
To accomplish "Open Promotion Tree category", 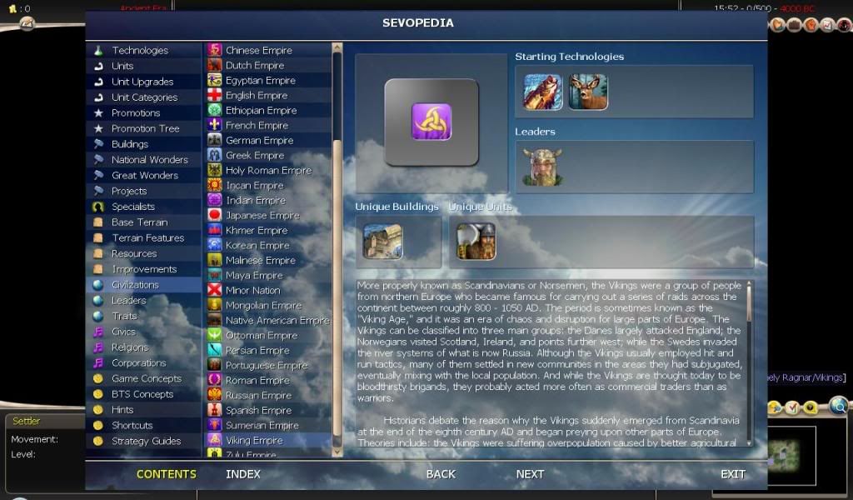I will (x=143, y=128).
